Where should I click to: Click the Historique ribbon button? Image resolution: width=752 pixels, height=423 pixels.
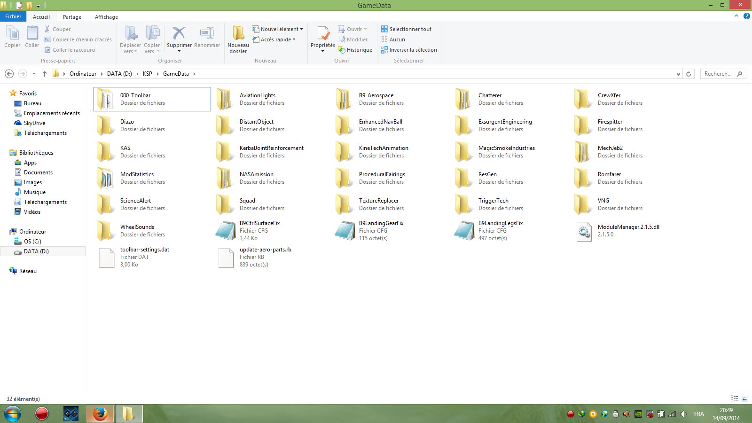(355, 50)
